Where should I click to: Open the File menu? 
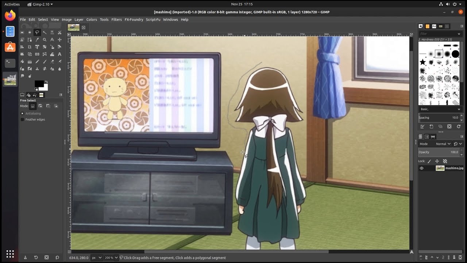(x=23, y=19)
